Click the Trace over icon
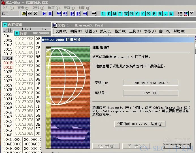The height and width of the screenshot is (153, 196). point(78,14)
